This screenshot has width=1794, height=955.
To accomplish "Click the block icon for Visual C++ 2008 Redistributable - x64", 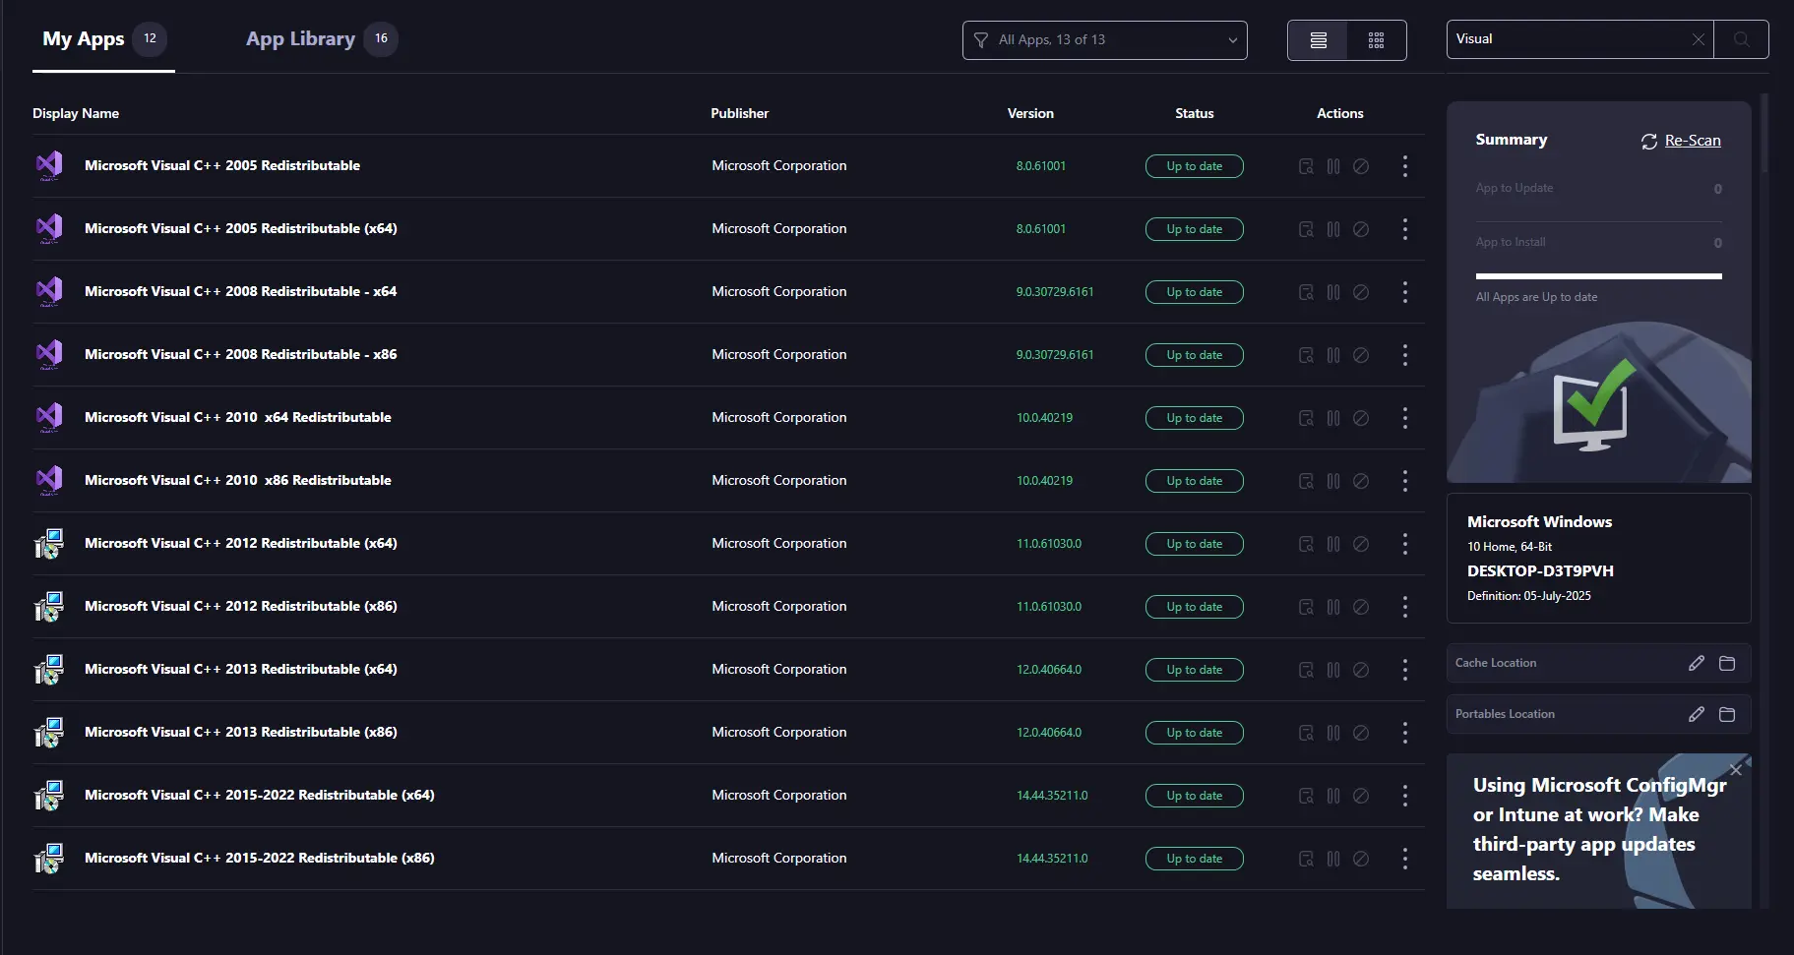I will pyautogui.click(x=1361, y=292).
